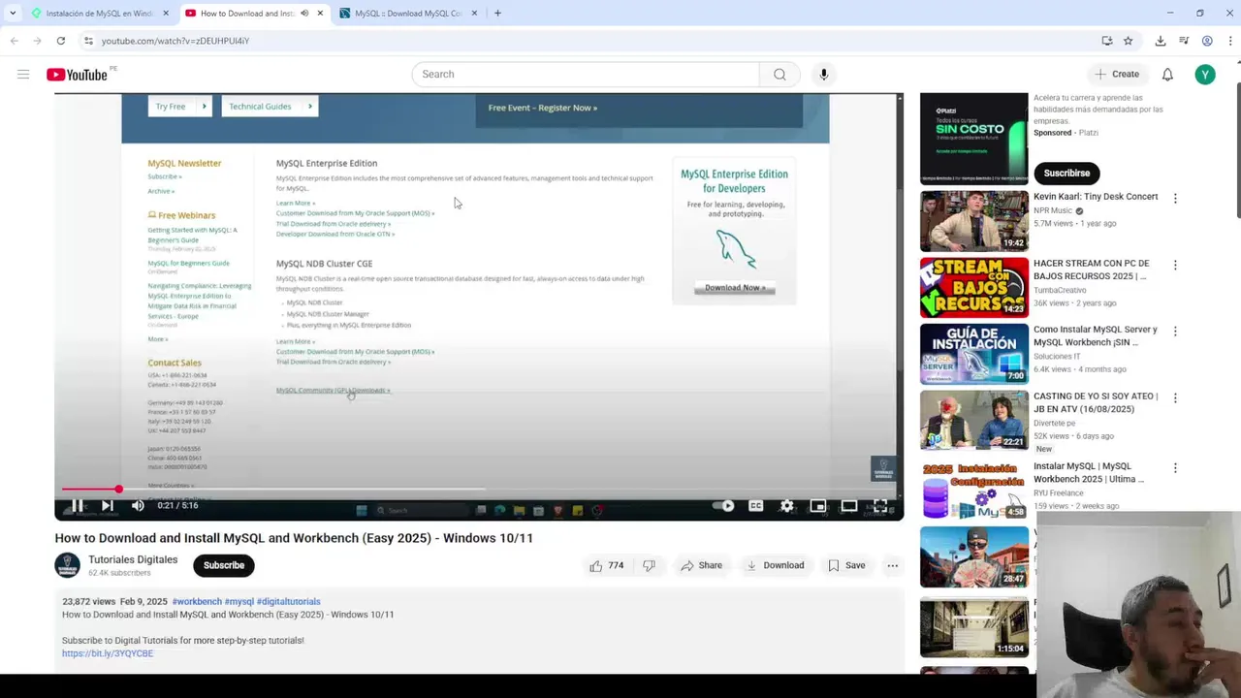Open the #workbench hashtag
The image size is (1241, 698).
tap(197, 601)
